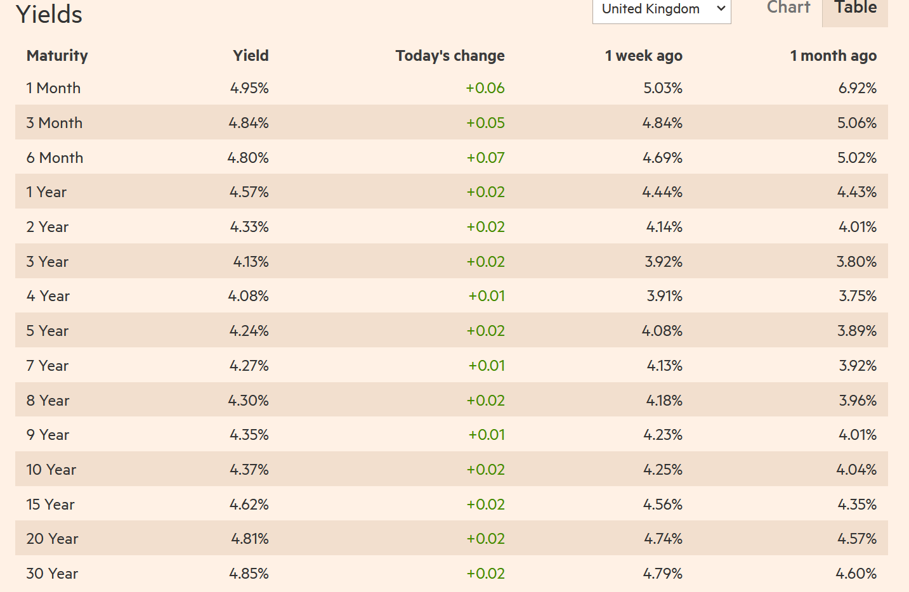The height and width of the screenshot is (592, 909).
Task: Click the Maturity column header
Action: click(x=57, y=56)
